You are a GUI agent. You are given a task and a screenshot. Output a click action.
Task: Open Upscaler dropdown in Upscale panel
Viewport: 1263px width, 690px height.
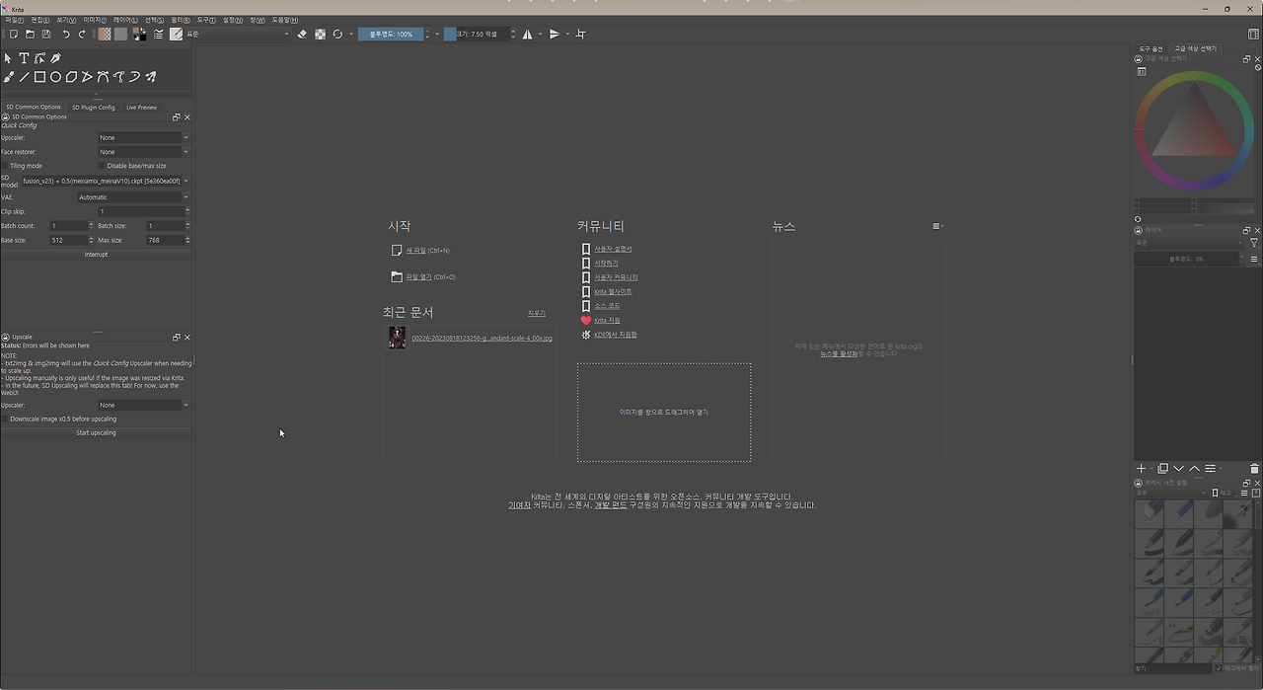143,405
